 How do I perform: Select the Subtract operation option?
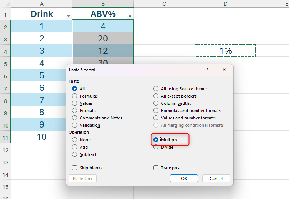pos(75,154)
